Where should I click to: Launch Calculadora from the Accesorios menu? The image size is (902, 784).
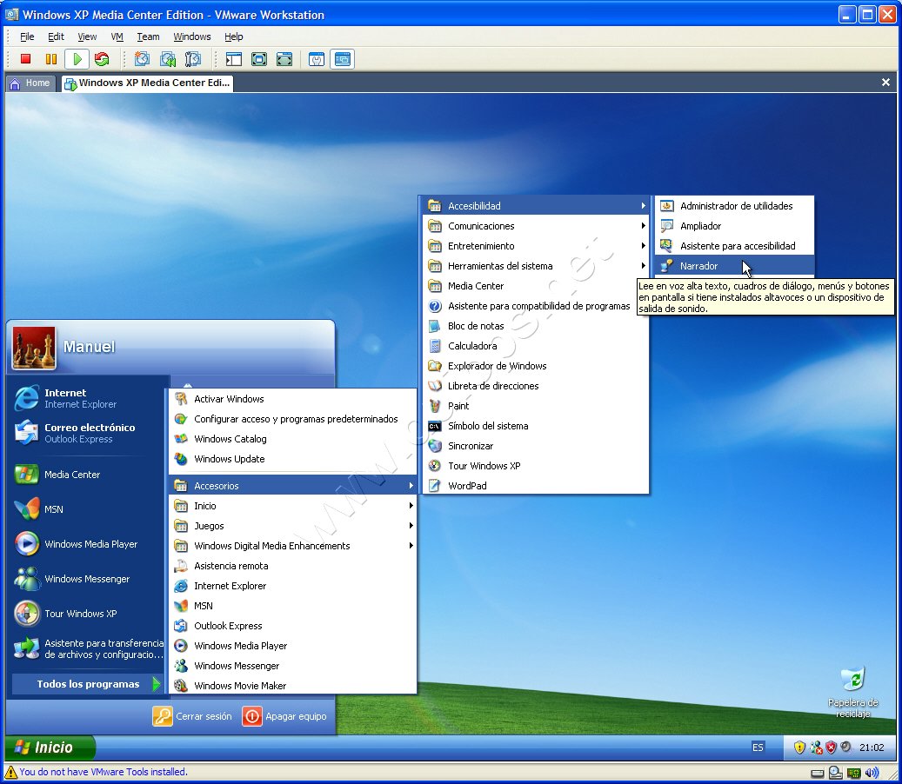(x=471, y=346)
